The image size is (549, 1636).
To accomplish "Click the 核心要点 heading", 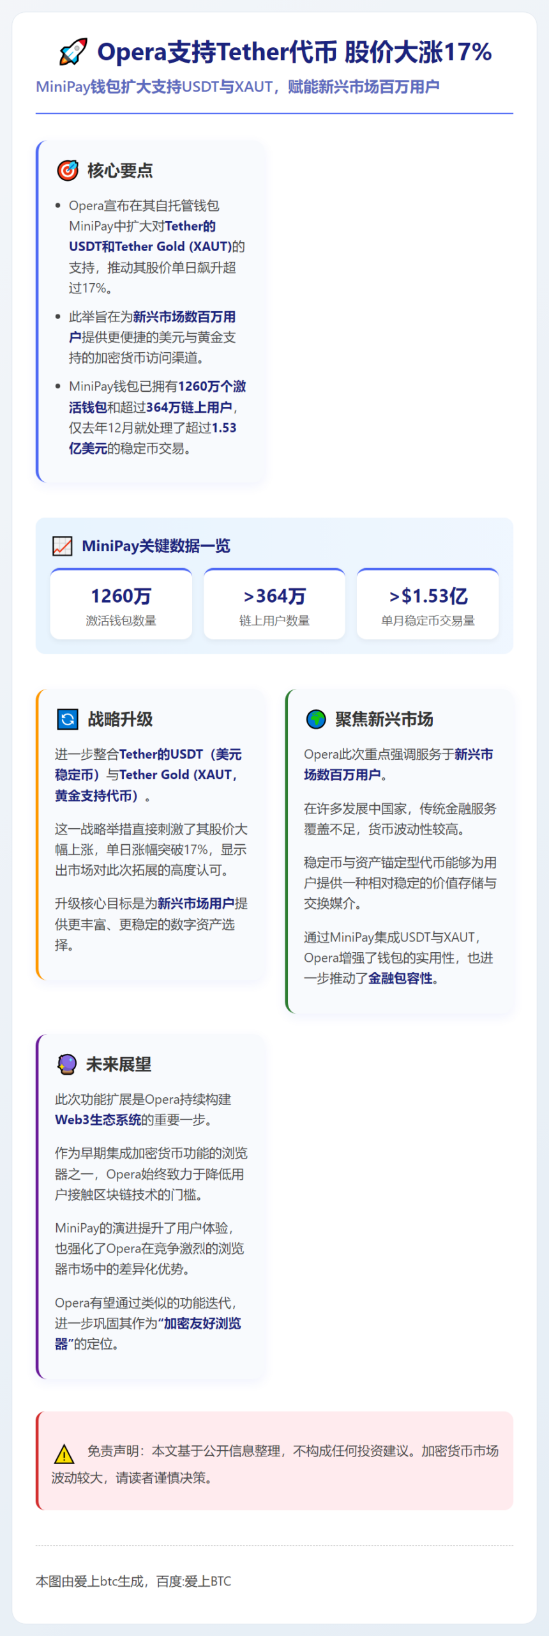I will (x=120, y=170).
